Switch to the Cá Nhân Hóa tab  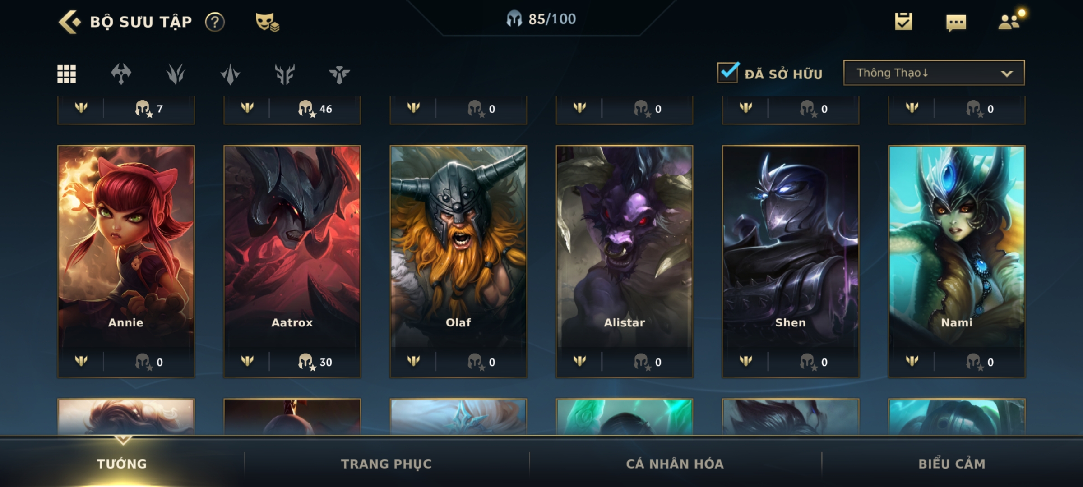pos(675,464)
